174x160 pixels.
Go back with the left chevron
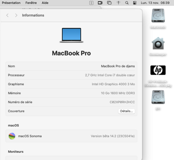tap(7, 15)
